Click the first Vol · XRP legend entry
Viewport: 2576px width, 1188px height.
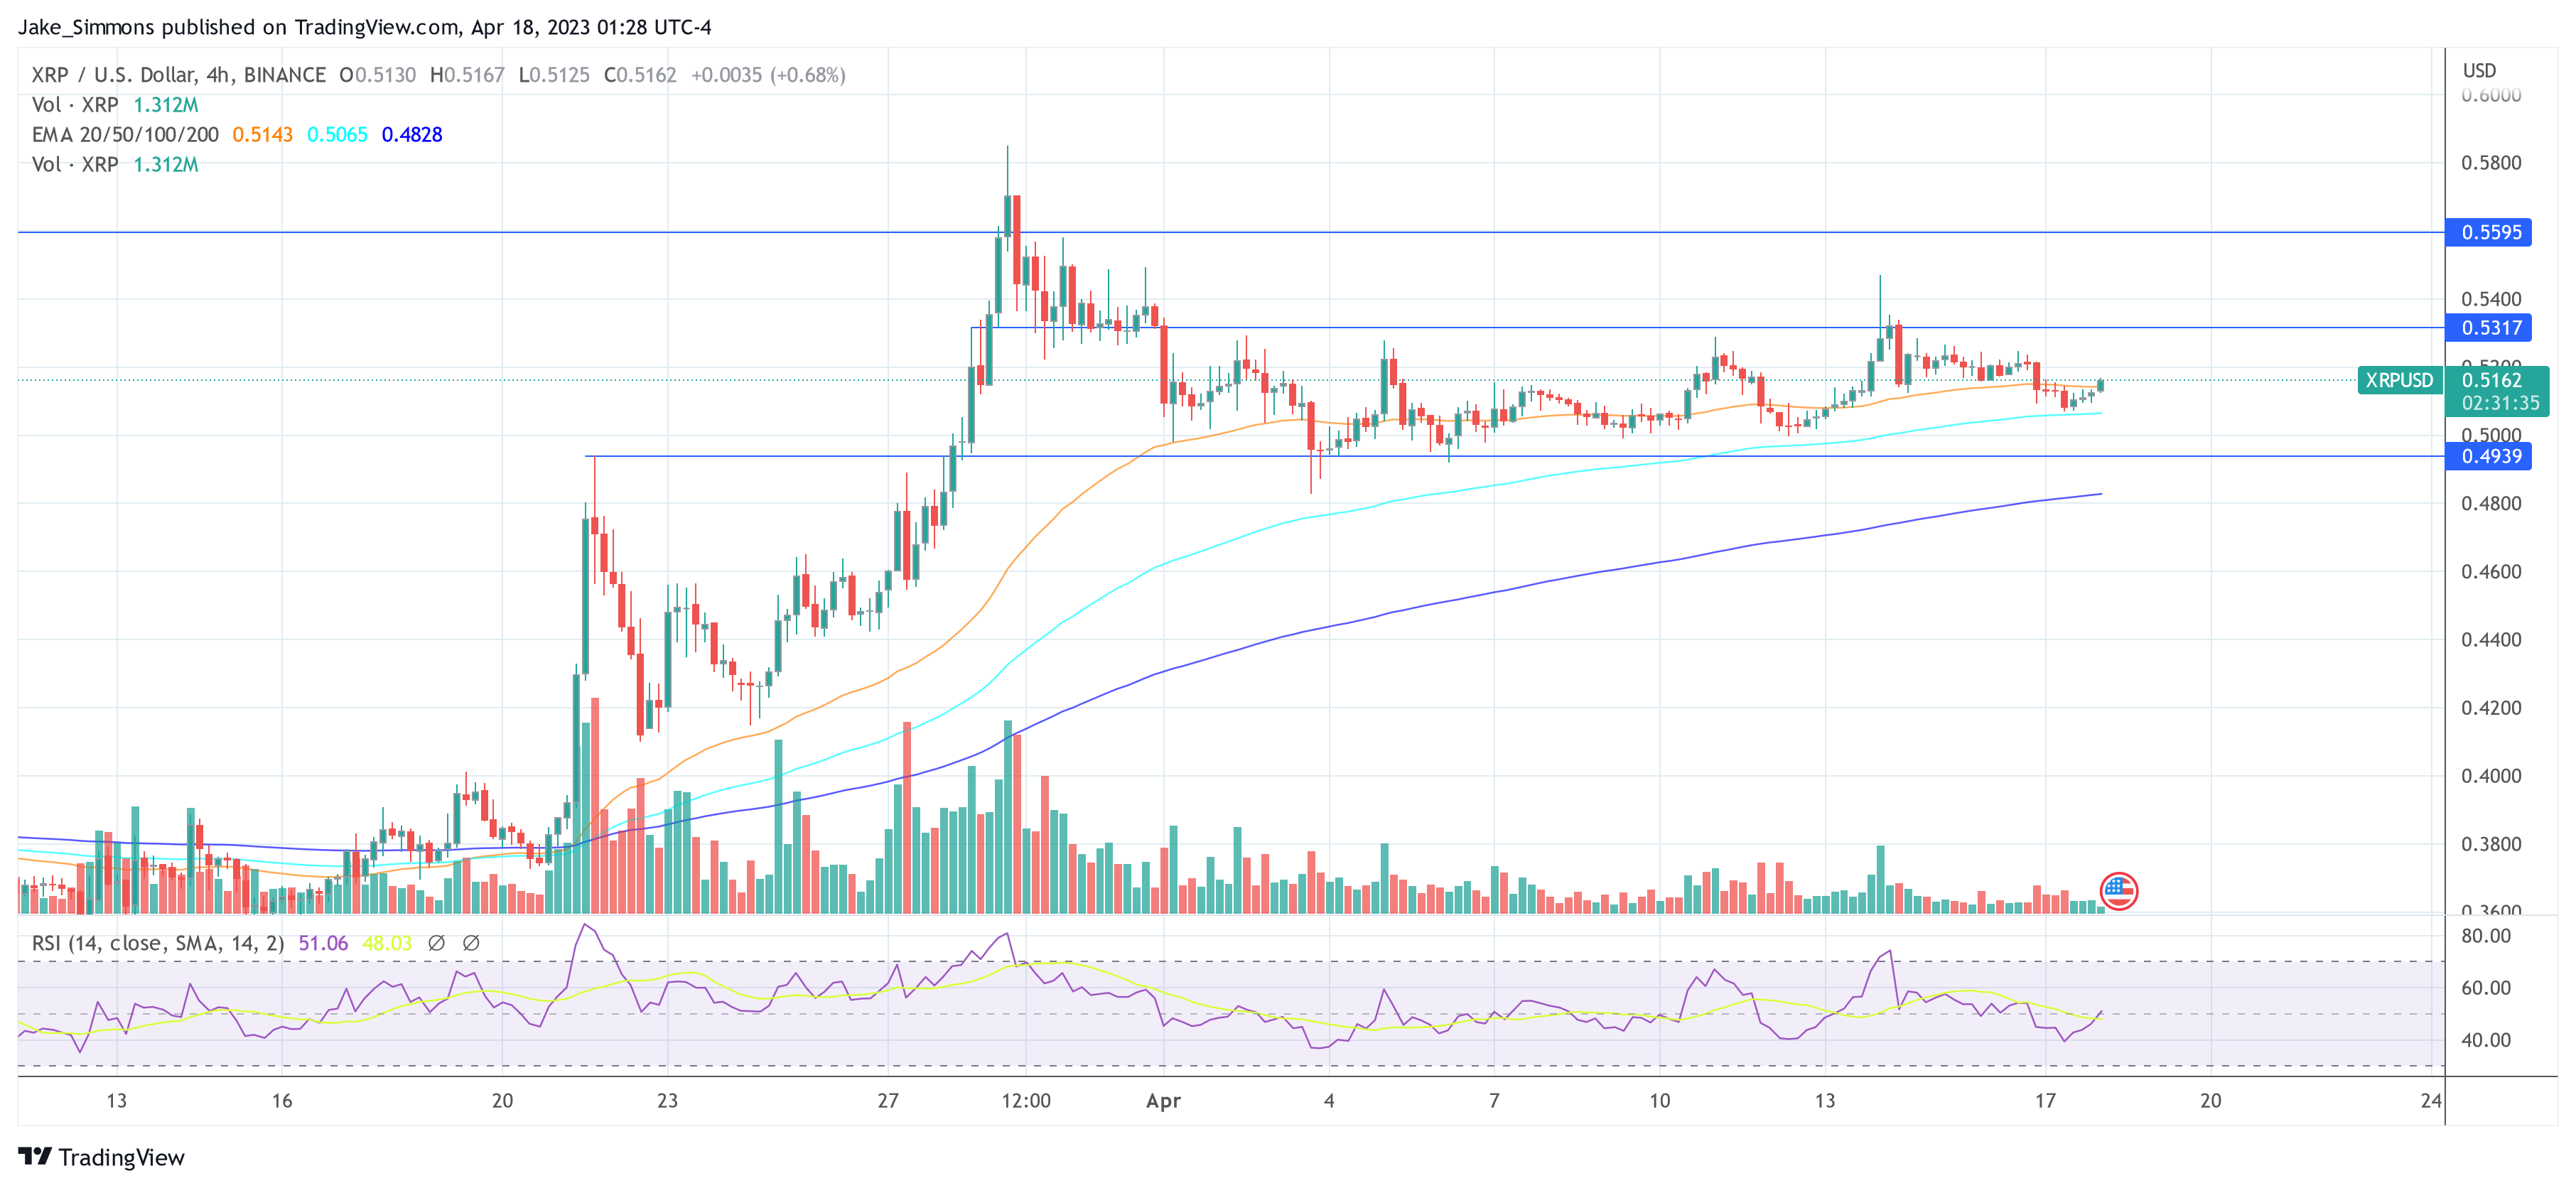(x=75, y=105)
